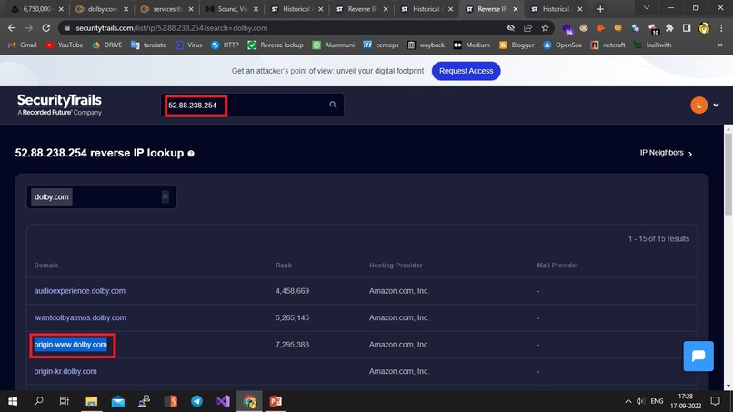Image resolution: width=733 pixels, height=412 pixels.
Task: Open Windows Start menu
Action: click(13, 401)
